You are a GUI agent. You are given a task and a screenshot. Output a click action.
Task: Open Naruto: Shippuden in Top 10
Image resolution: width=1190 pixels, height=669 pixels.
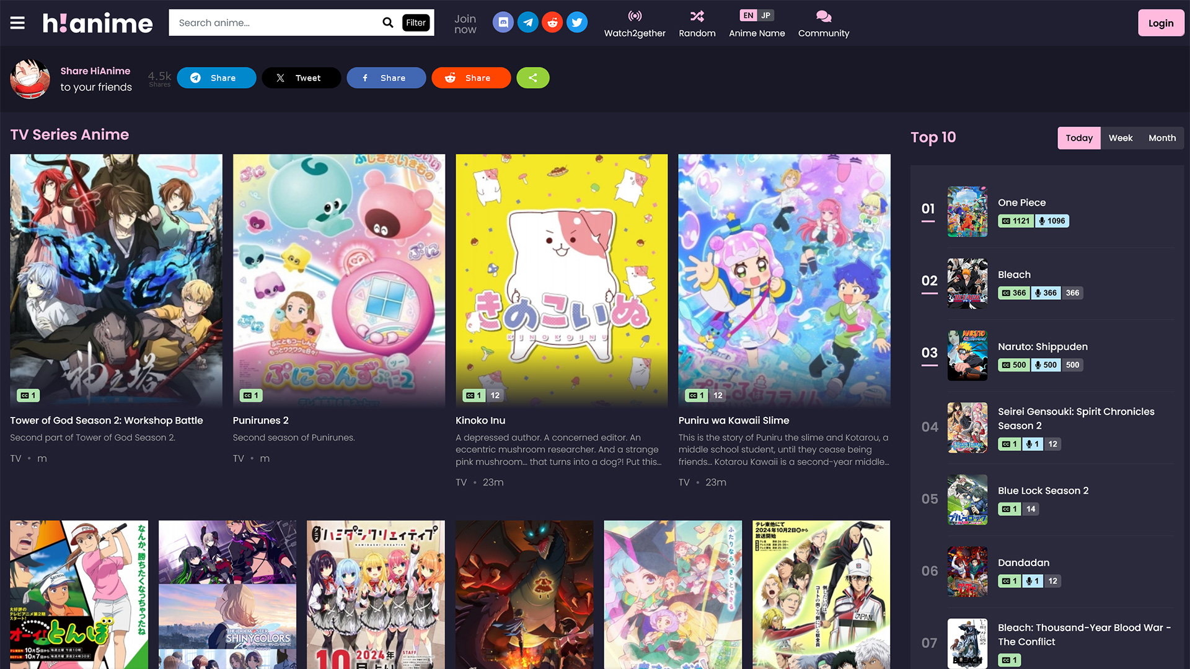click(x=1042, y=347)
